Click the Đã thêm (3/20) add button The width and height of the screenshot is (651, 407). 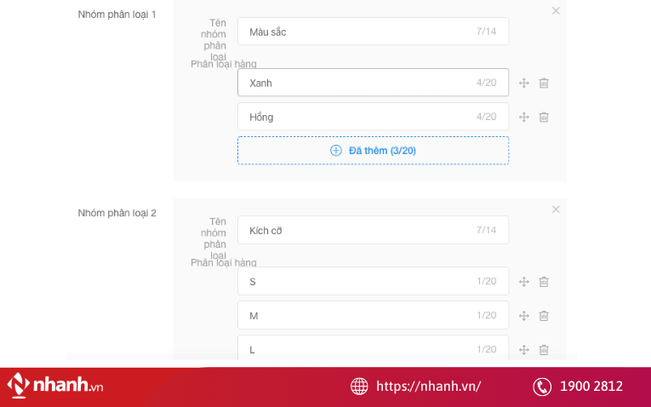pyautogui.click(x=374, y=151)
